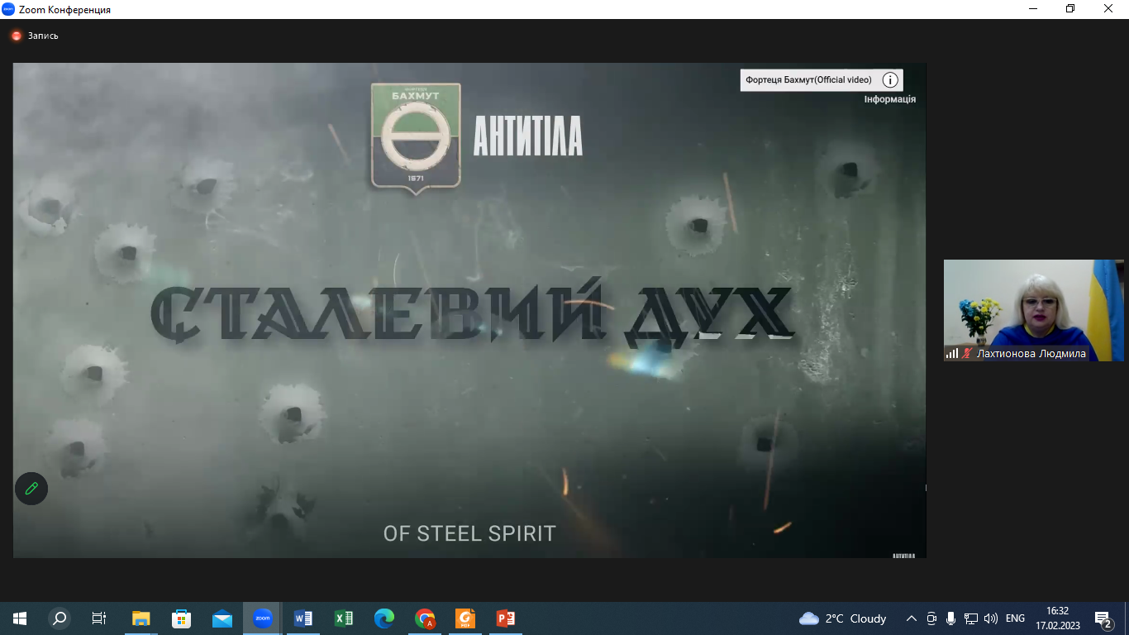Switch the ENG input language indicator
This screenshot has width=1129, height=635.
(1015, 618)
